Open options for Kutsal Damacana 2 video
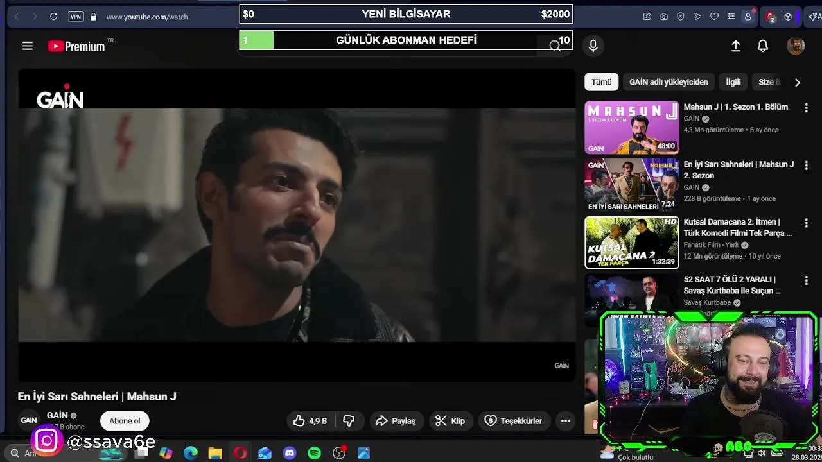Image resolution: width=822 pixels, height=462 pixels. [807, 223]
